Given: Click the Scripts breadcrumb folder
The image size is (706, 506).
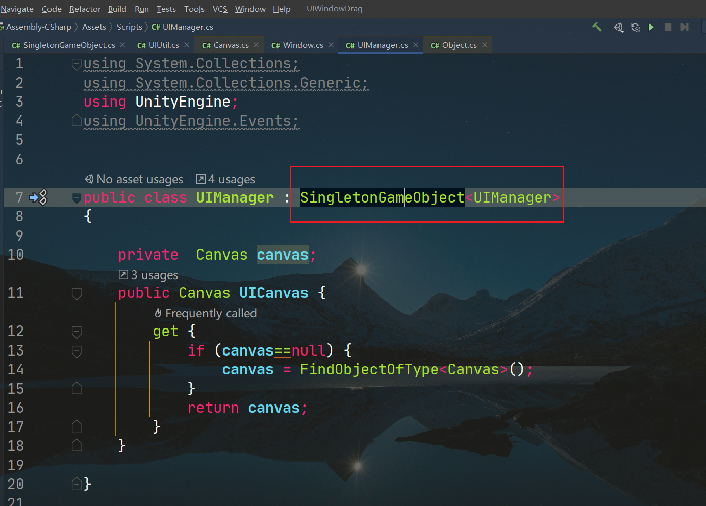Looking at the screenshot, I should point(129,27).
